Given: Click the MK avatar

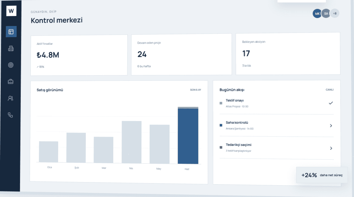Looking at the screenshot, I should 317,14.
